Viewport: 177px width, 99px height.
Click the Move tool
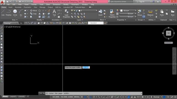[33, 10]
